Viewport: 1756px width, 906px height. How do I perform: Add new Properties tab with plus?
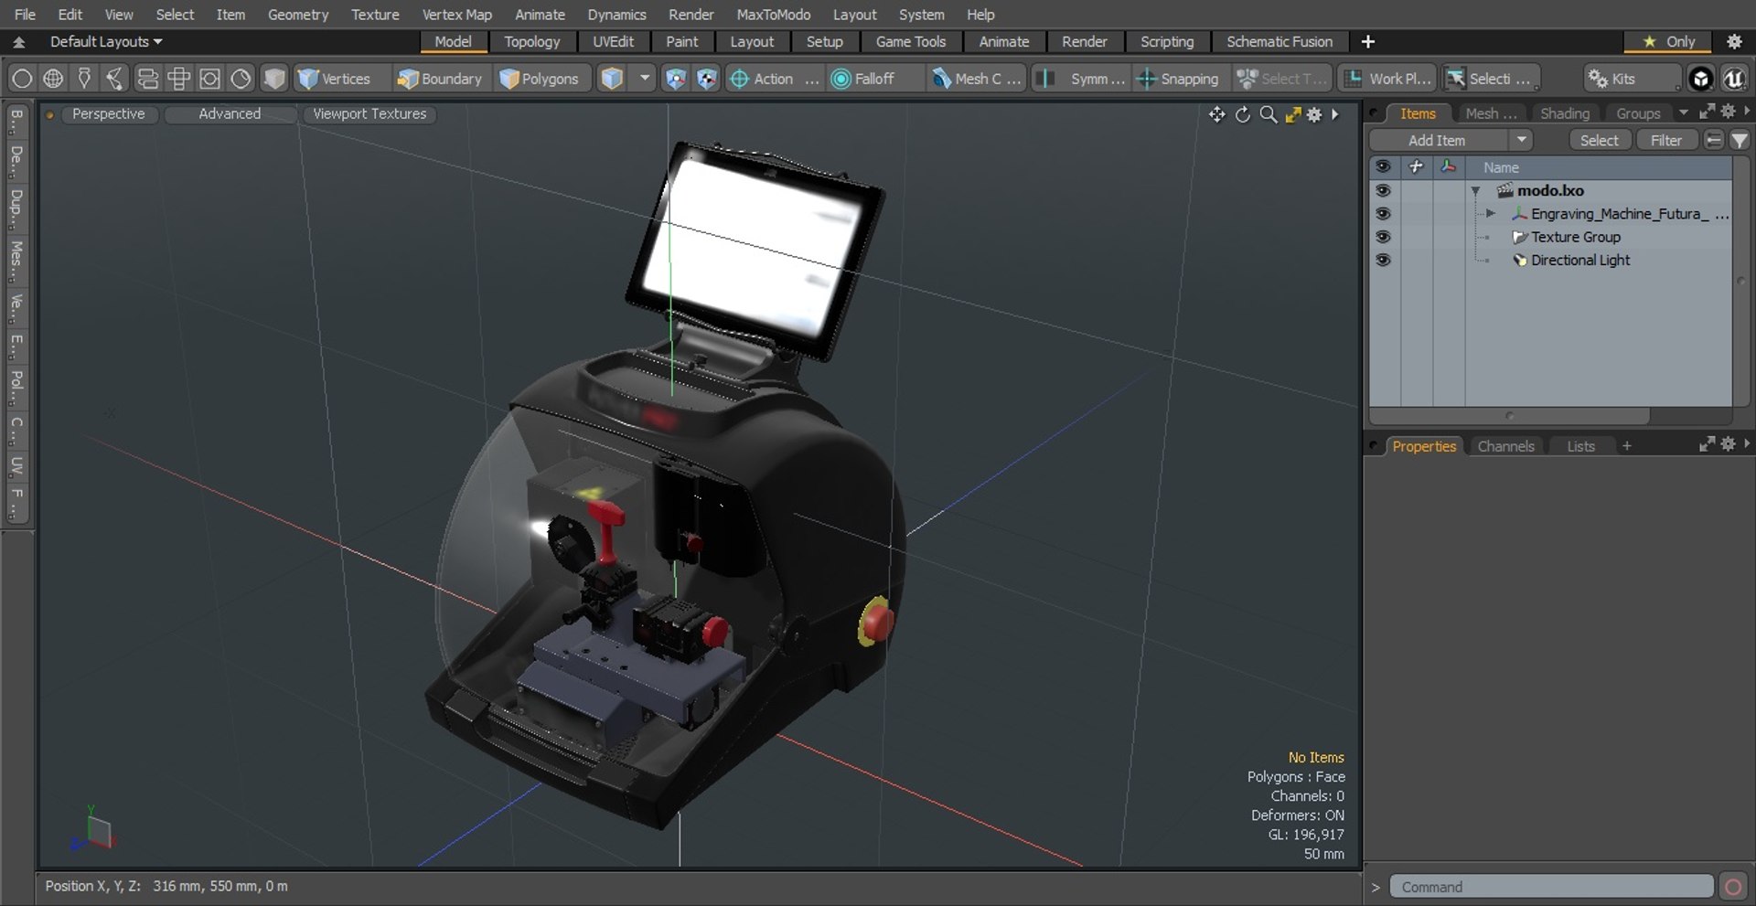click(1626, 446)
